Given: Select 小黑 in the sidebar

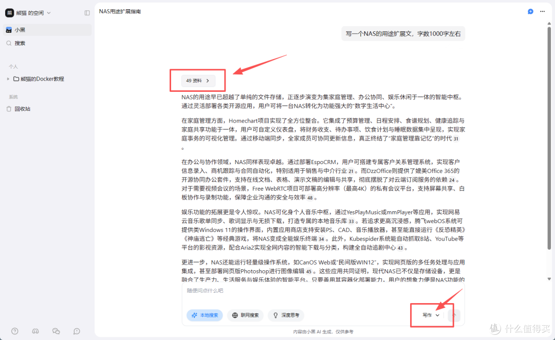Looking at the screenshot, I should 47,30.
